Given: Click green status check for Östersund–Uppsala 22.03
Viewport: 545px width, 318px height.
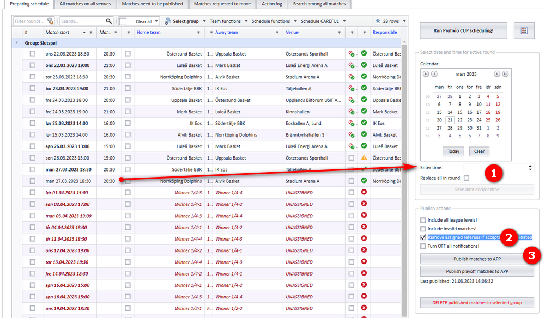Looking at the screenshot, I should (364, 53).
